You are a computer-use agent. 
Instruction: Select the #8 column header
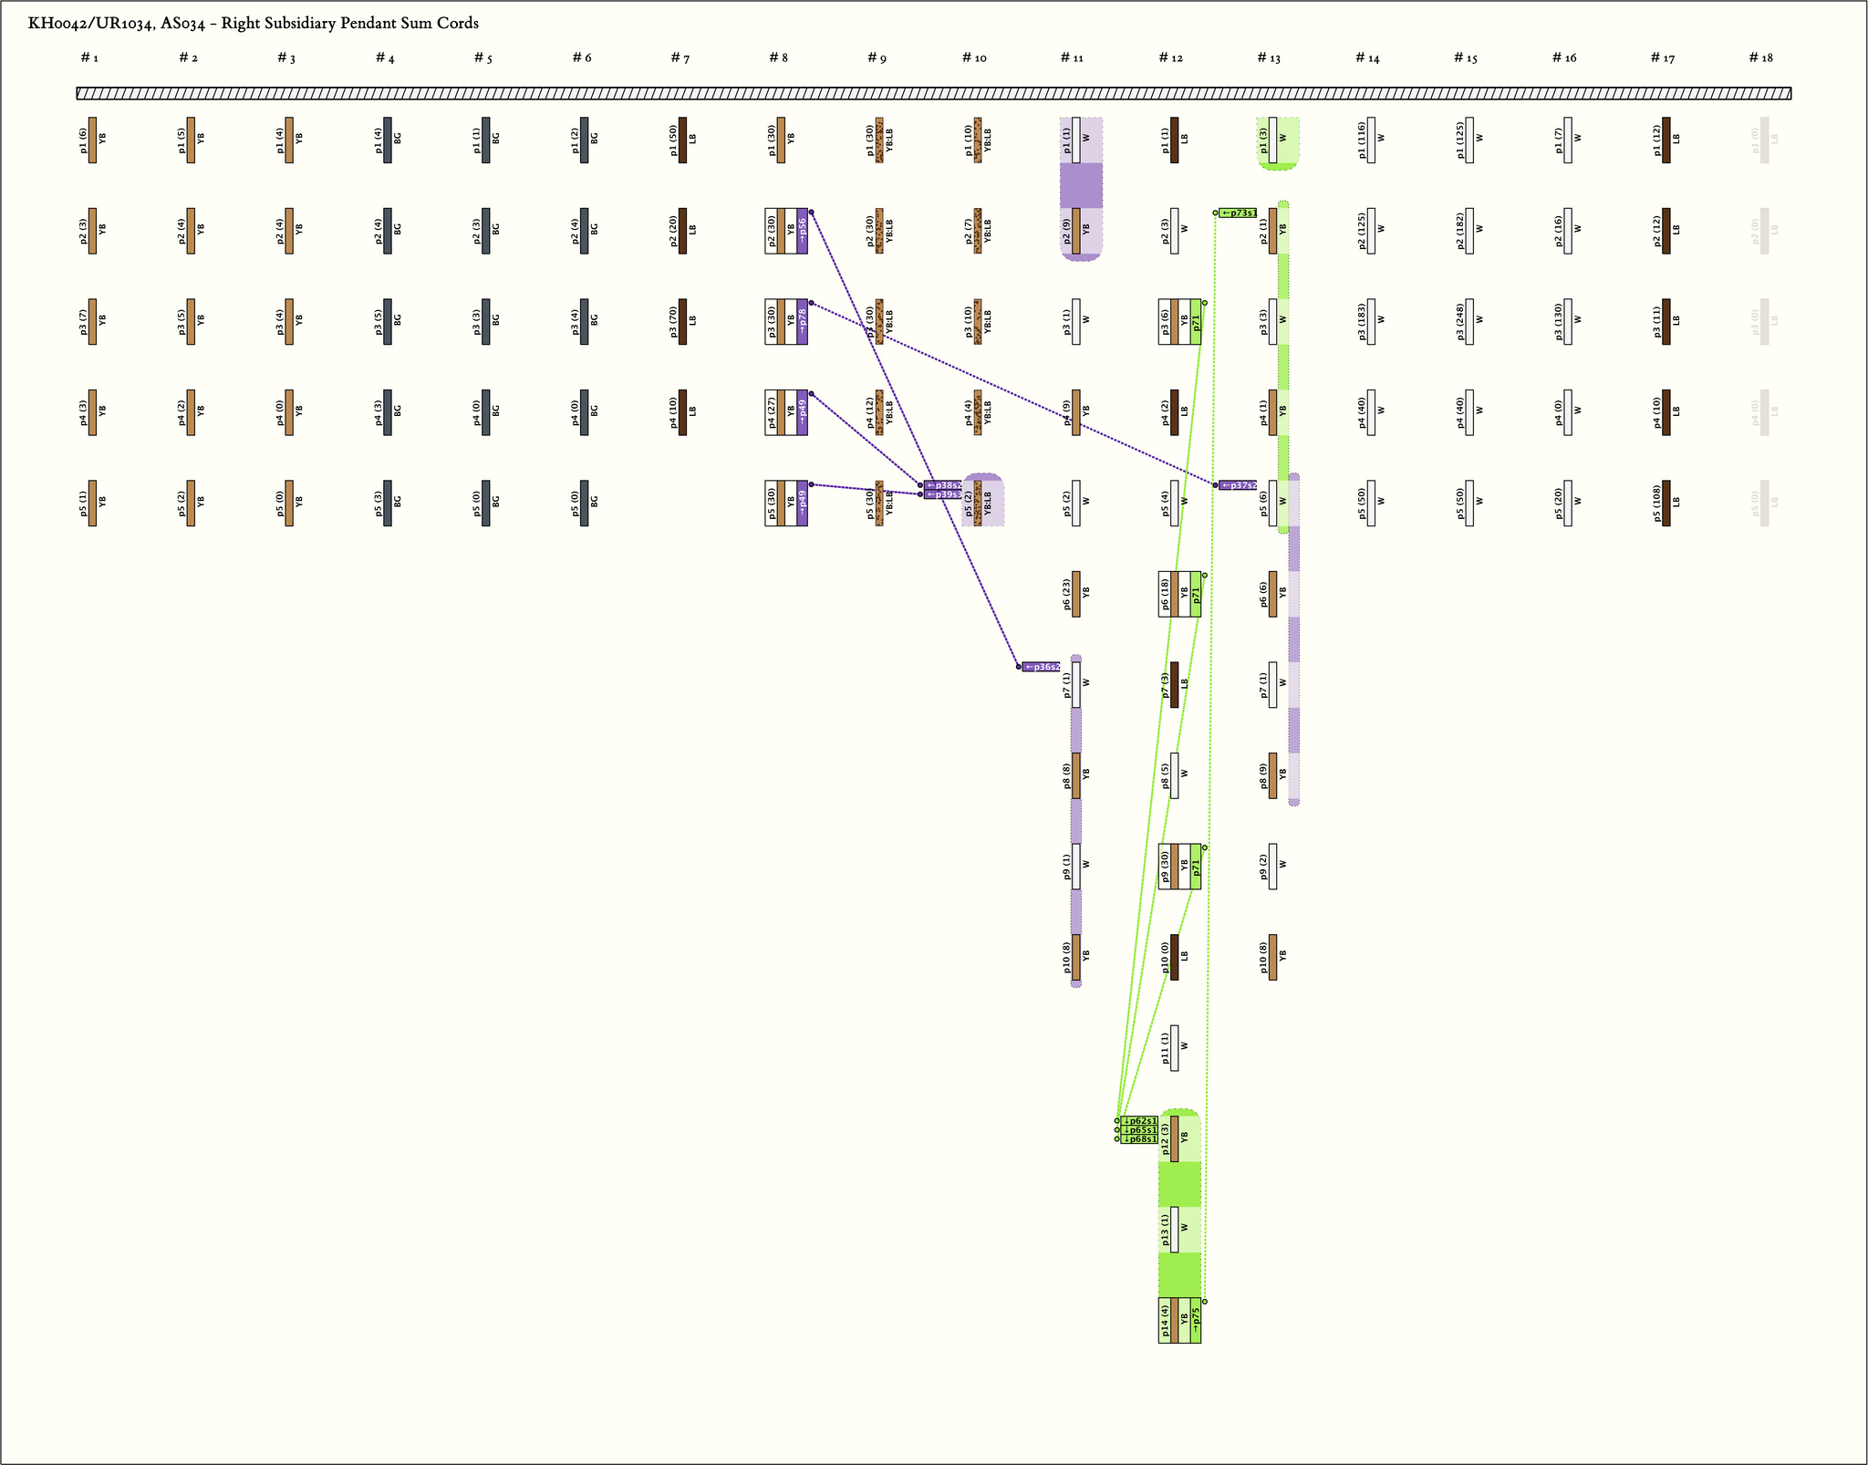[x=777, y=58]
